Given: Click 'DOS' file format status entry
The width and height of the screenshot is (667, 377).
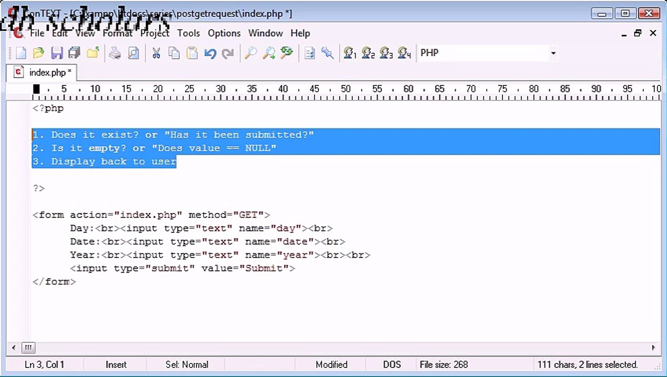Looking at the screenshot, I should tap(392, 364).
